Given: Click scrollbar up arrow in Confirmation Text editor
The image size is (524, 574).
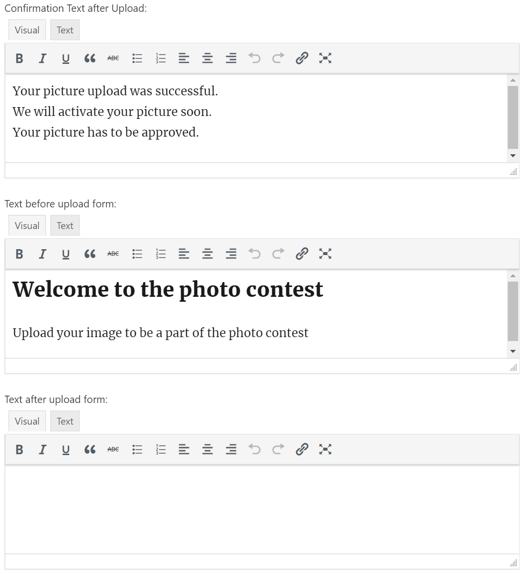Looking at the screenshot, I should pyautogui.click(x=513, y=80).
